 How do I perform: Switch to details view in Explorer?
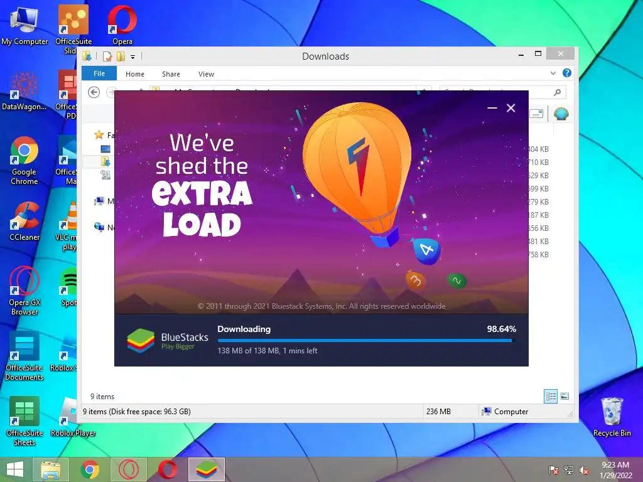(551, 397)
